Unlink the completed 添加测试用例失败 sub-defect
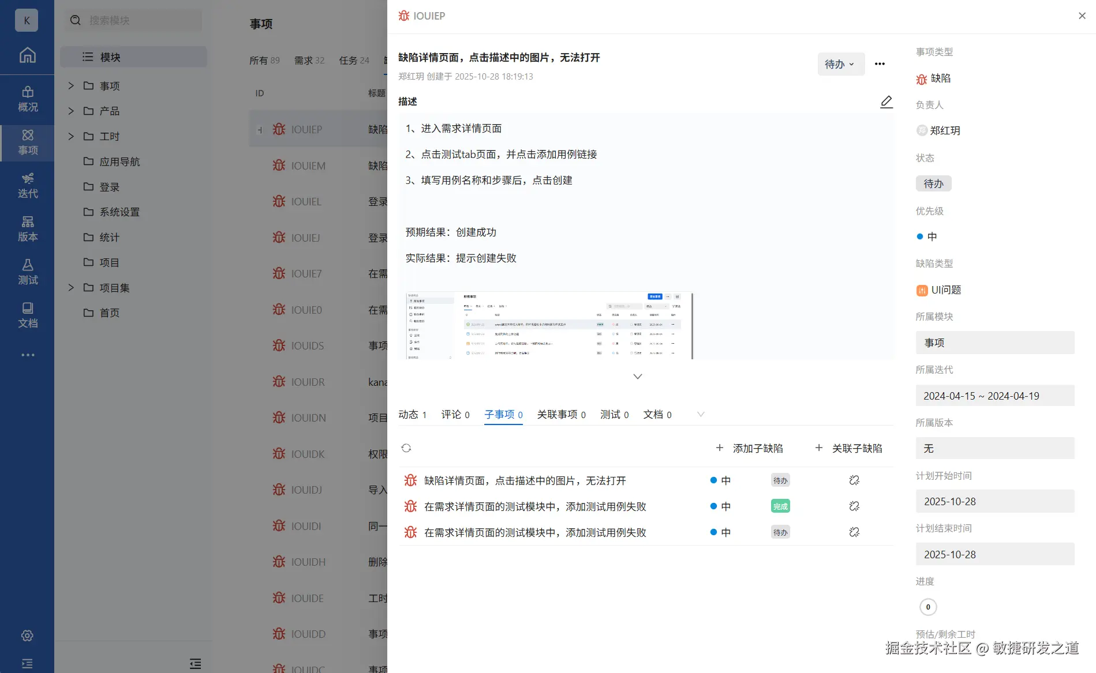Image resolution: width=1096 pixels, height=673 pixels. pos(854,506)
